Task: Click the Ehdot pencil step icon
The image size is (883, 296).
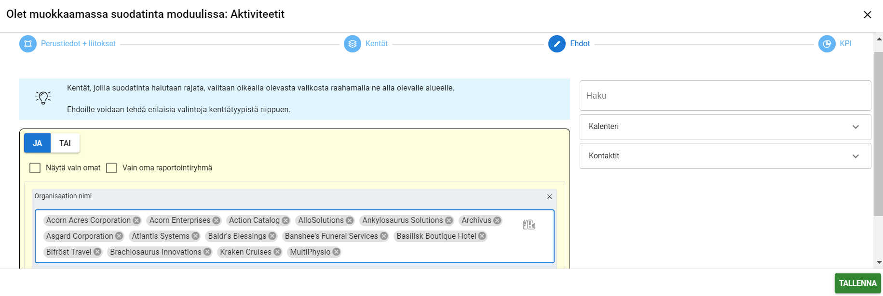Action: (x=557, y=44)
